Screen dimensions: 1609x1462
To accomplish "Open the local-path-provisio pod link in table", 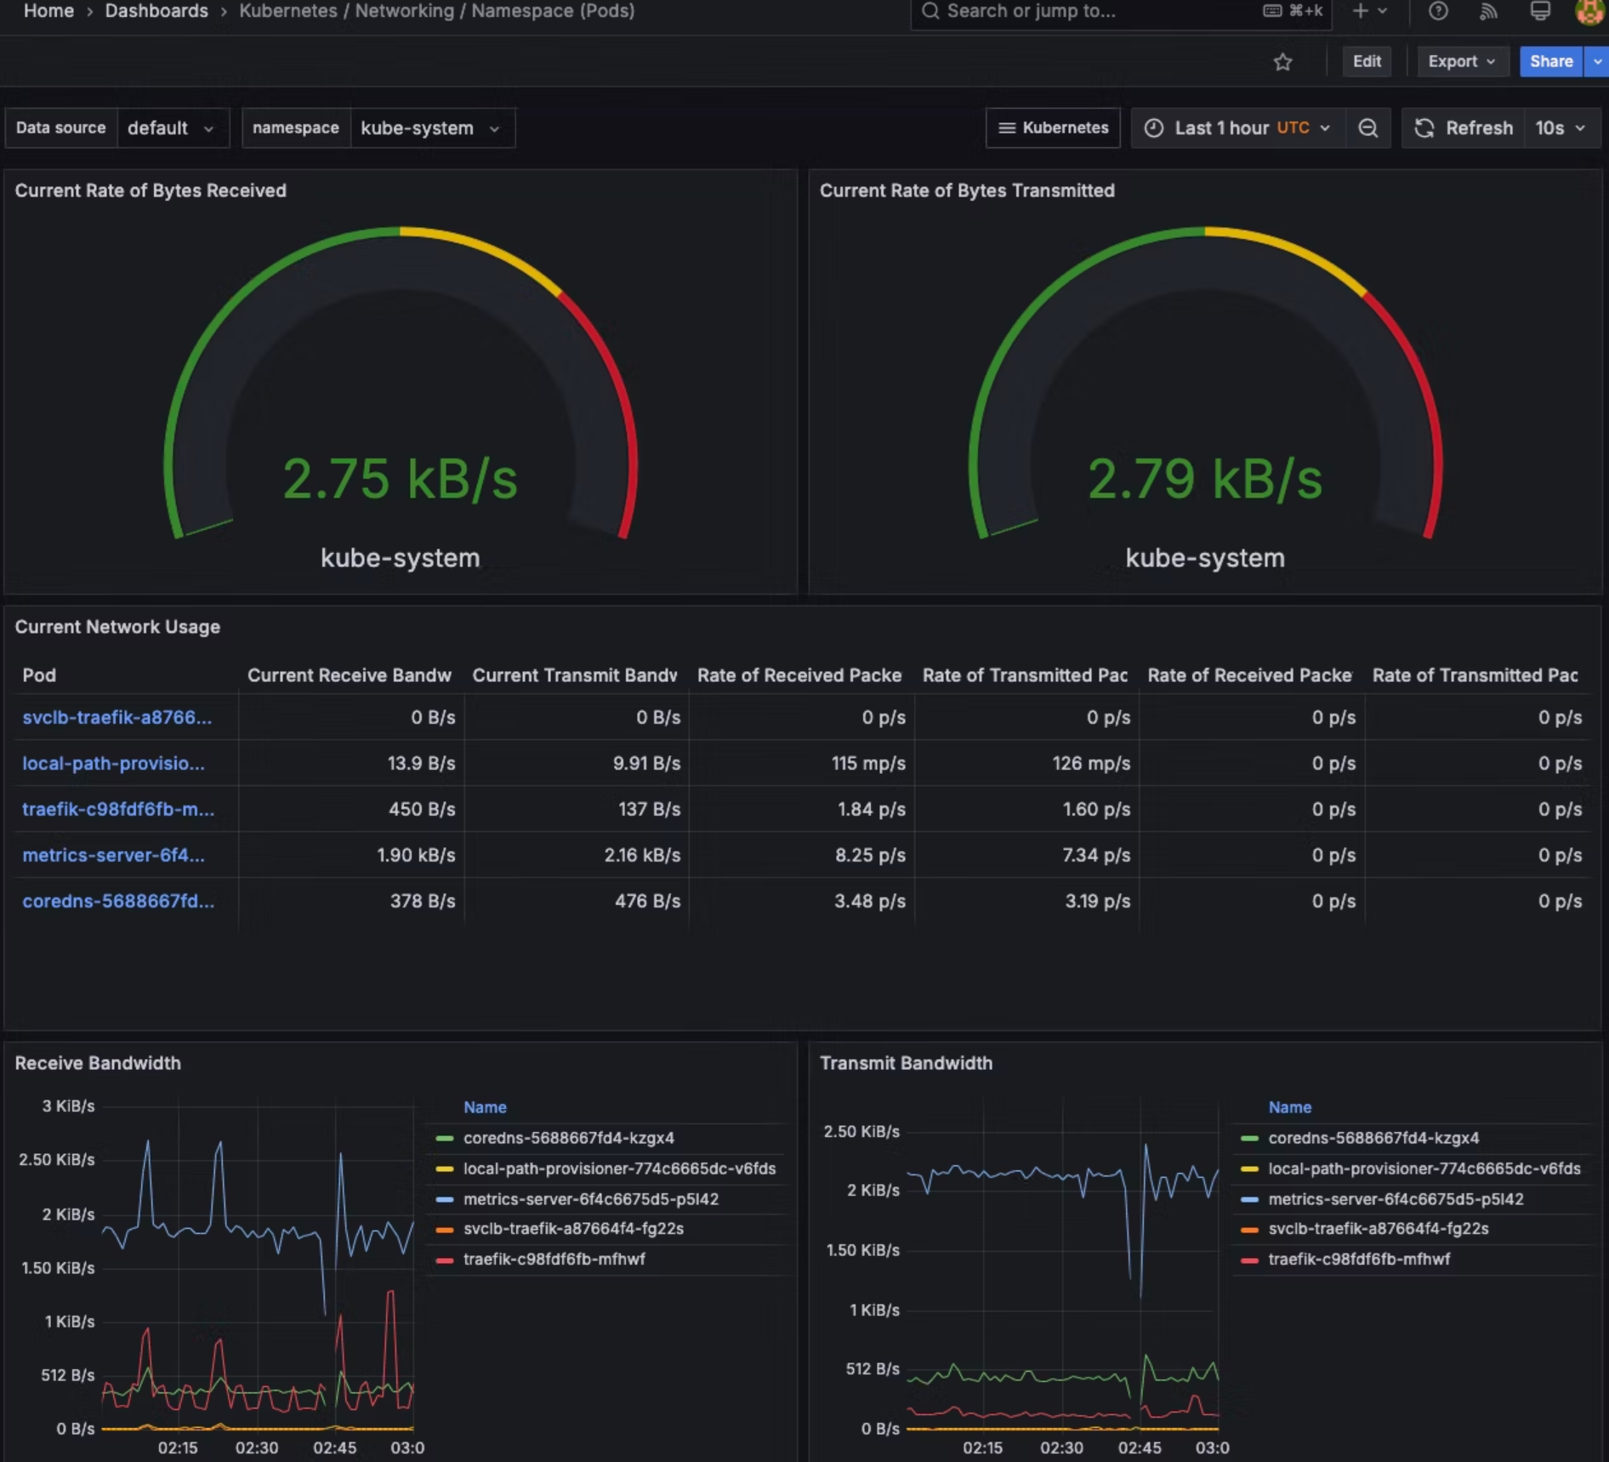I will point(114,764).
